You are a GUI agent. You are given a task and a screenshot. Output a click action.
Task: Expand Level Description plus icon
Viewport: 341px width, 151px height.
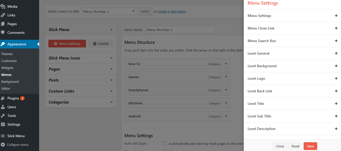tap(336, 129)
